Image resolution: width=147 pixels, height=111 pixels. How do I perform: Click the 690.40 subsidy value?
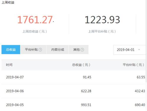(140, 105)
